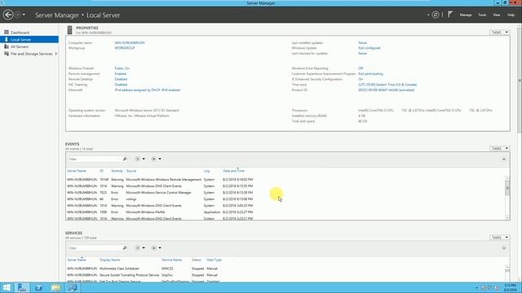
Task: Click the Remote Desktop 'Disabled' link
Action: [121, 79]
